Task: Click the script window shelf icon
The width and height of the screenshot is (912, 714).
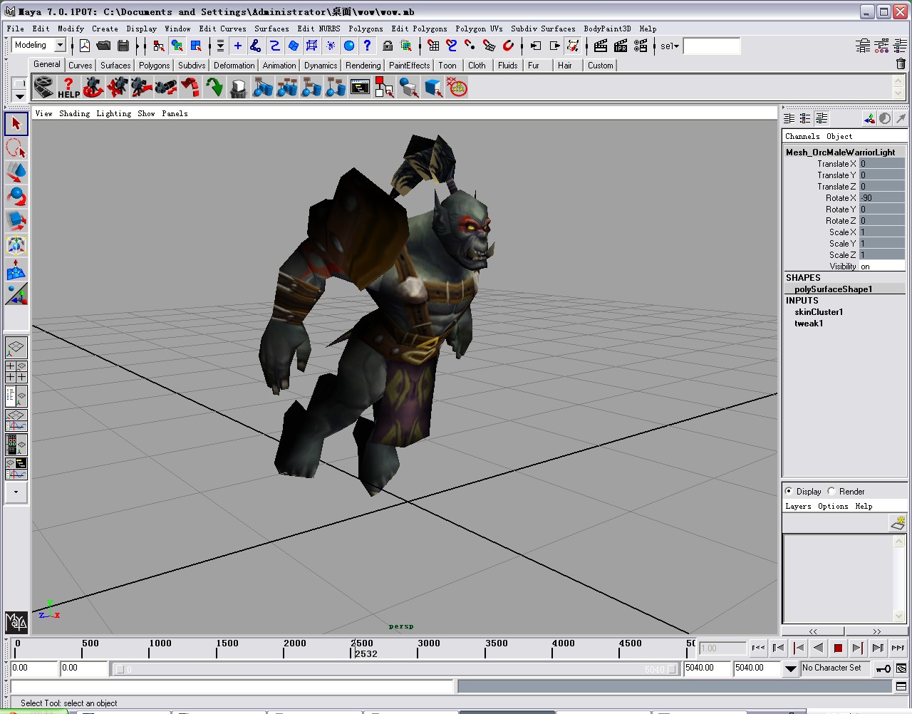Action: click(x=360, y=88)
